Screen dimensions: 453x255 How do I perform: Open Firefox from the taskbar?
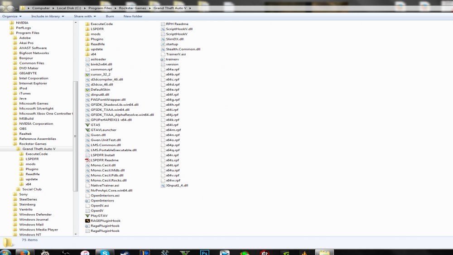(25, 252)
